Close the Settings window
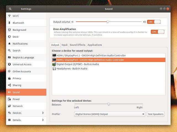177x132 pixels. point(168,9)
